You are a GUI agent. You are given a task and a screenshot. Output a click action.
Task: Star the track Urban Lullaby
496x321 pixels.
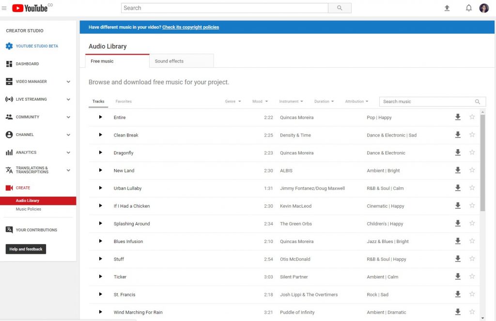(x=472, y=188)
